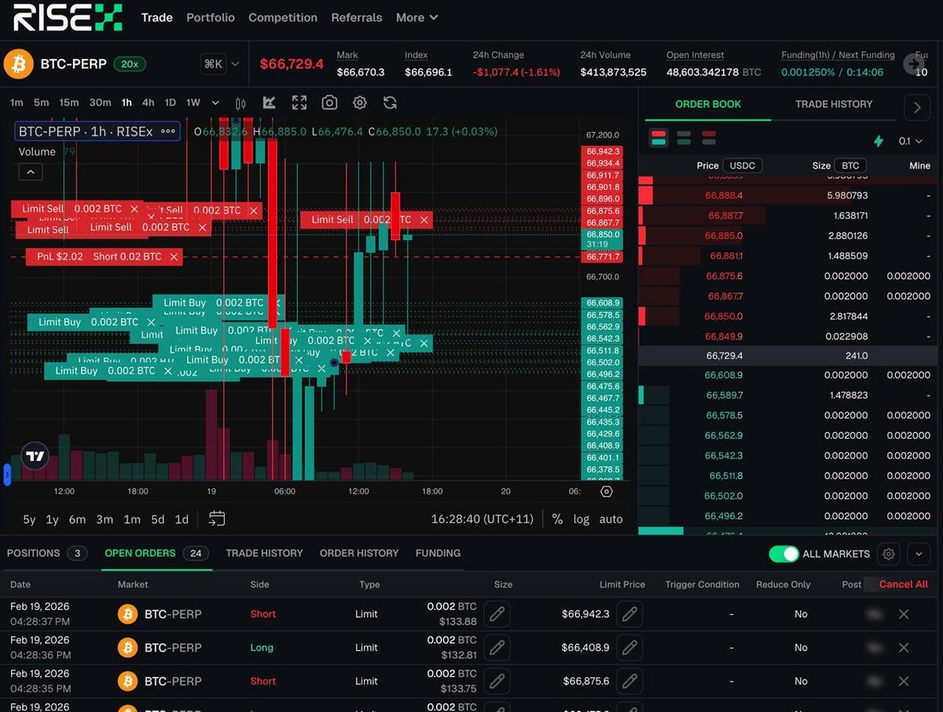
Task: Select the 6m chart range
Action: (77, 519)
